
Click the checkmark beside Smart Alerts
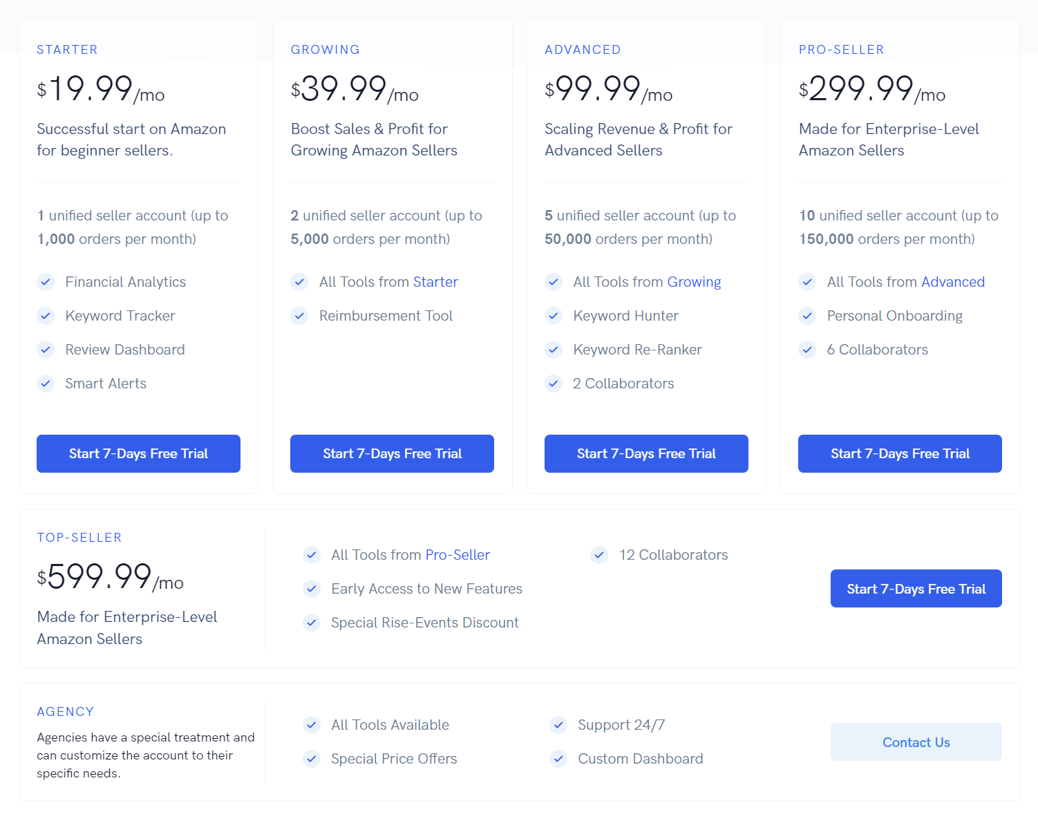click(46, 384)
